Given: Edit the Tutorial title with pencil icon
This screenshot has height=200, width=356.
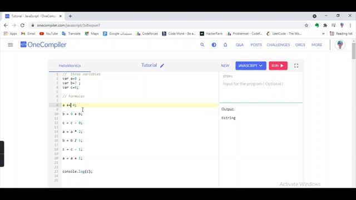Looking at the screenshot, I should (x=162, y=66).
